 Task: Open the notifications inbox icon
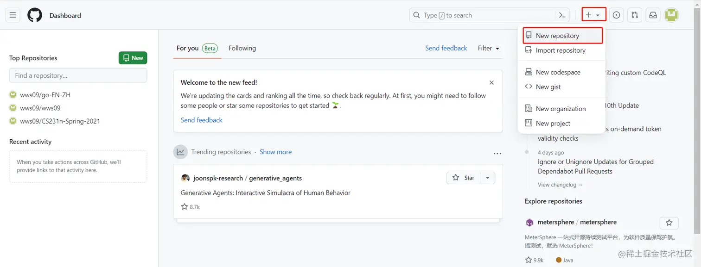653,15
